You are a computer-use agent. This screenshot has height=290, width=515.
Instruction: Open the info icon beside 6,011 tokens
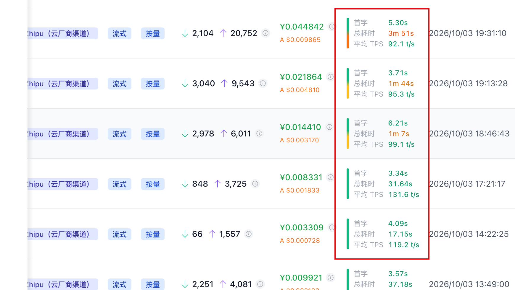259,133
